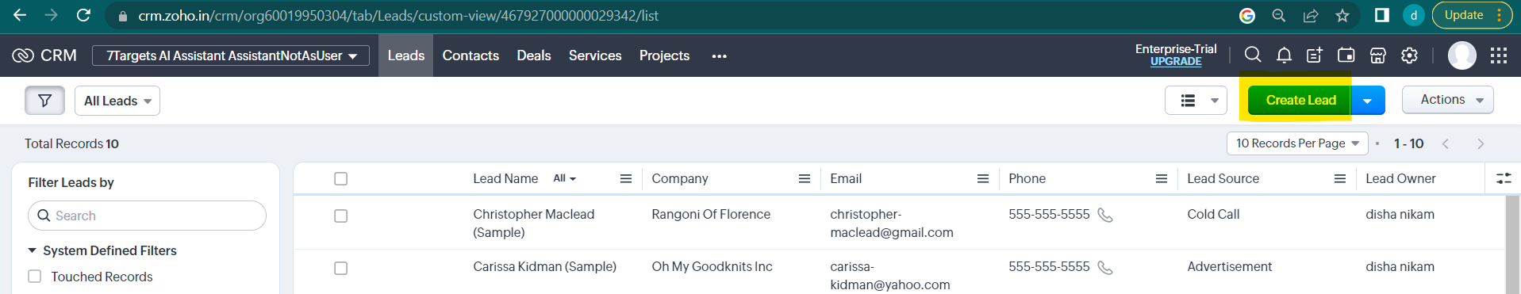Screen dimensions: 1521x294
Task: Toggle the leads filter funnel icon
Action: (x=44, y=101)
